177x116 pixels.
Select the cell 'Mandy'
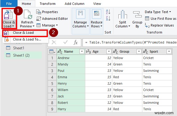pos(71,64)
